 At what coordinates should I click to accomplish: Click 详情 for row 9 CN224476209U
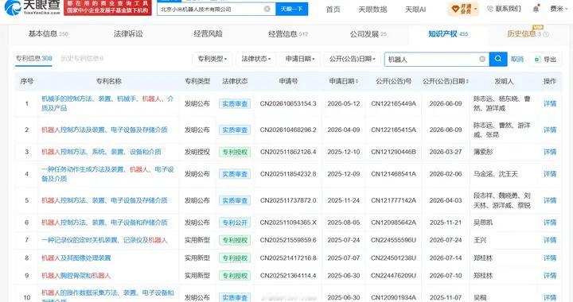click(550, 275)
